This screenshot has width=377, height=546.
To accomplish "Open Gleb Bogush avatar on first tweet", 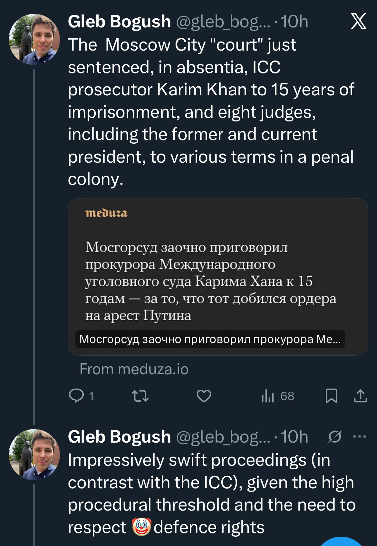I will pos(34,39).
